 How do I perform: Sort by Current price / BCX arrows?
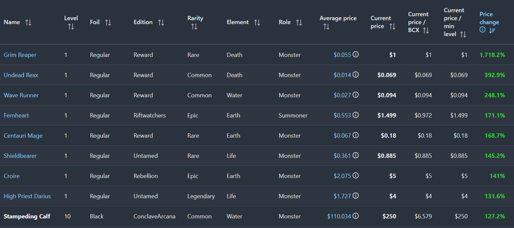pos(426,30)
